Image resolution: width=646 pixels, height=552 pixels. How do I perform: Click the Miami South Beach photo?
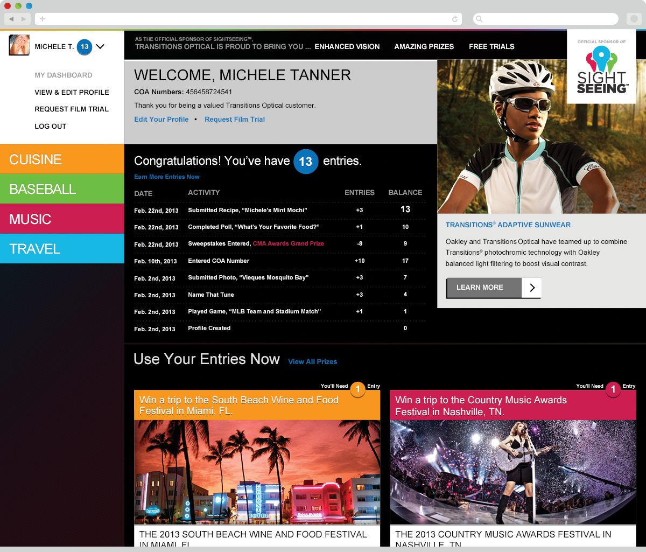(257, 472)
